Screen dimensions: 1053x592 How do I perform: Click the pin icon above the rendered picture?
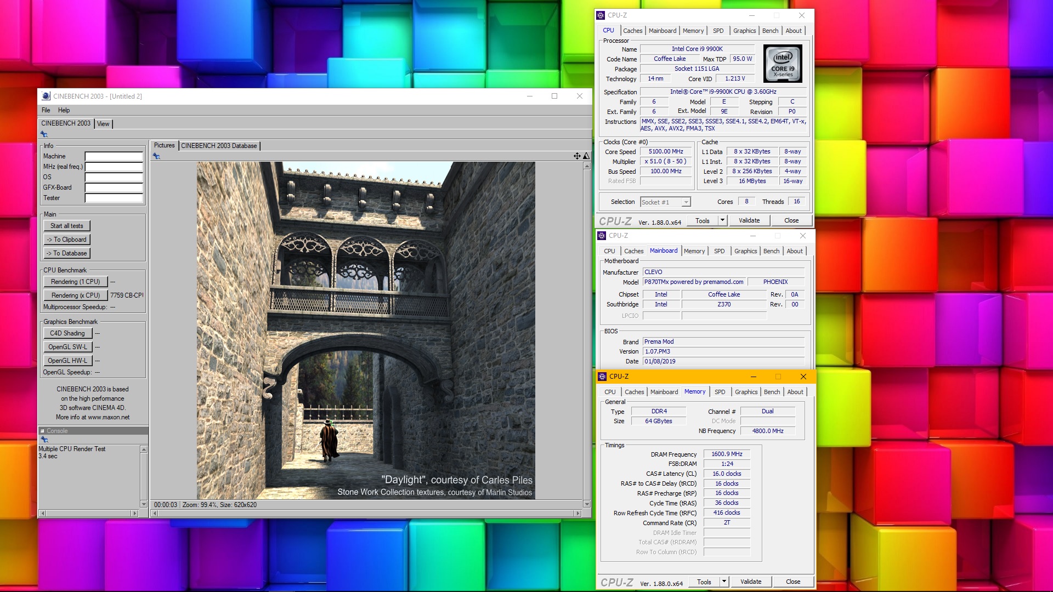[x=156, y=156]
